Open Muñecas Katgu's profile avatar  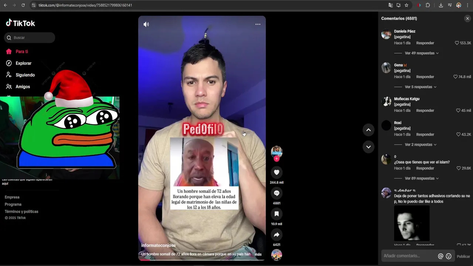pyautogui.click(x=386, y=102)
